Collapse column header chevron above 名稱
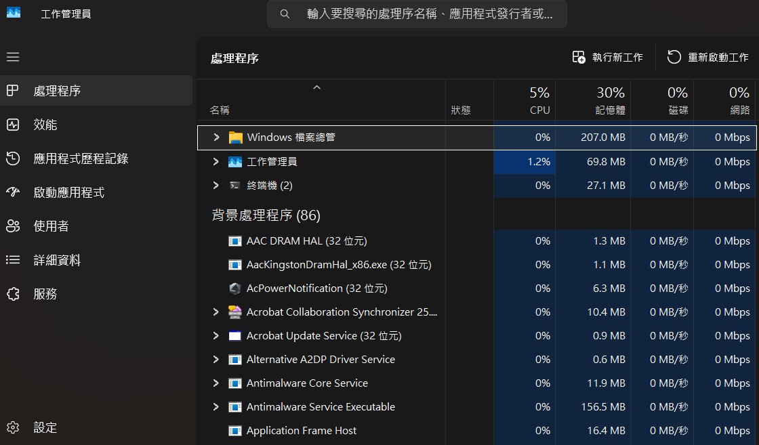This screenshot has width=759, height=445. coord(316,88)
